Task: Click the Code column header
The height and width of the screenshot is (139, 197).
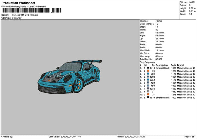Action: click(173, 65)
